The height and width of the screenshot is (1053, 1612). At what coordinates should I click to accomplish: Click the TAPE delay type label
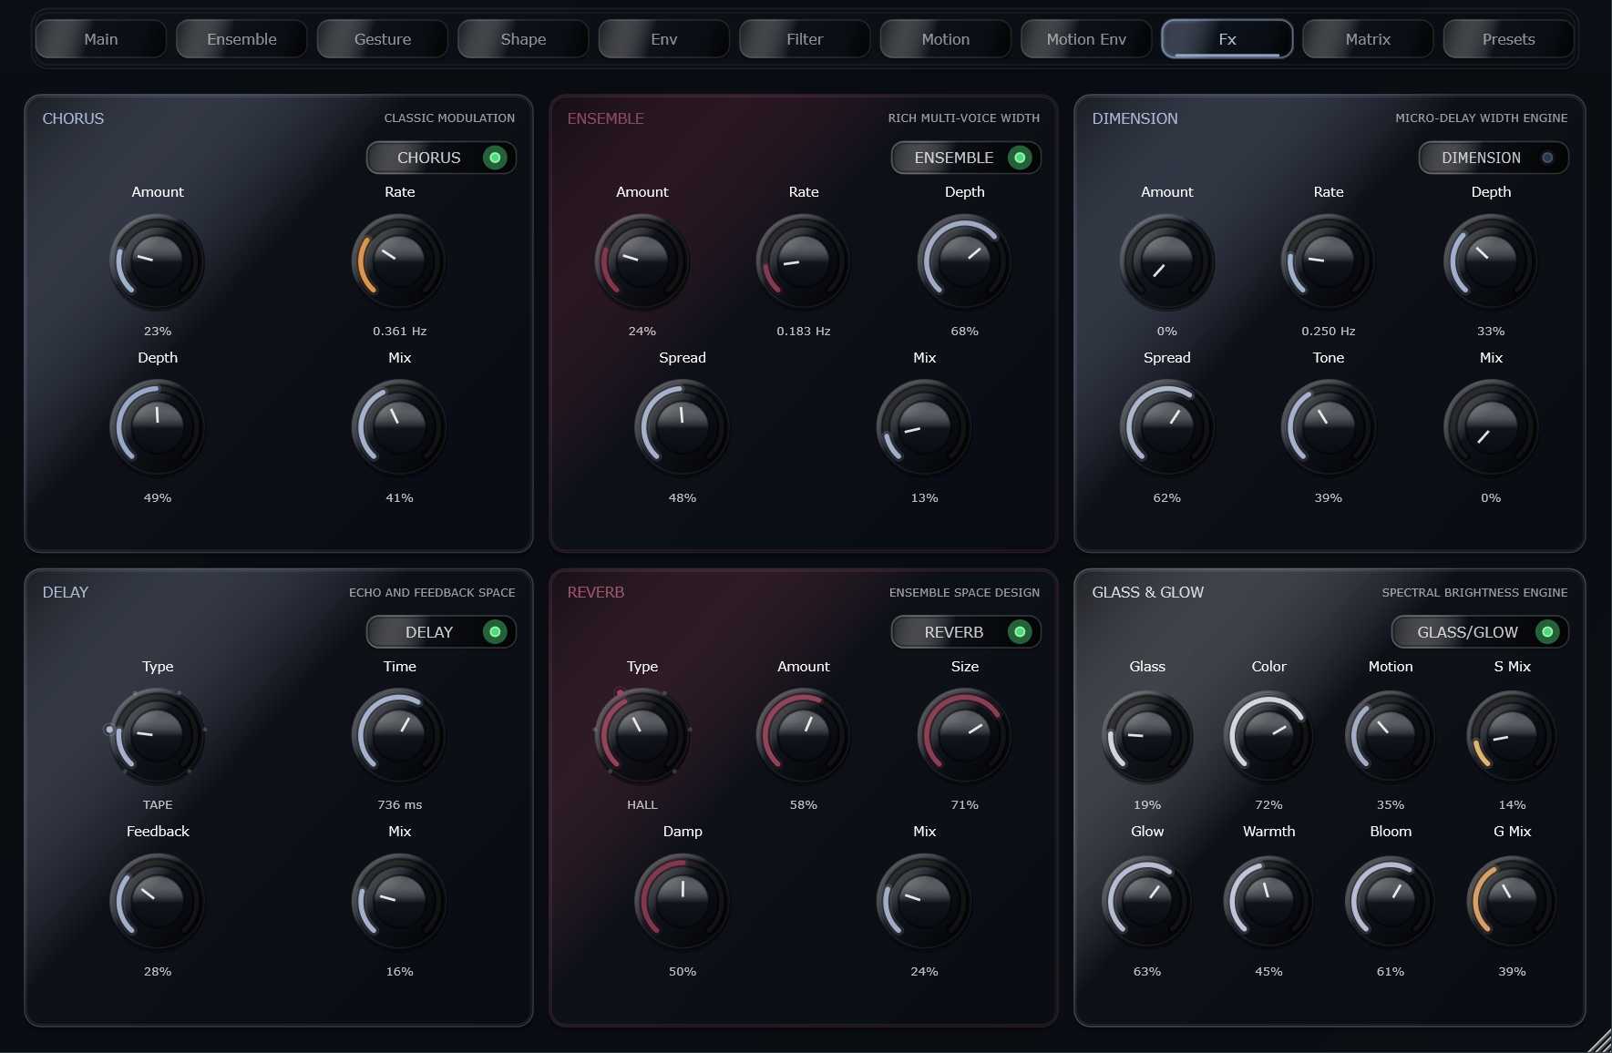158,805
